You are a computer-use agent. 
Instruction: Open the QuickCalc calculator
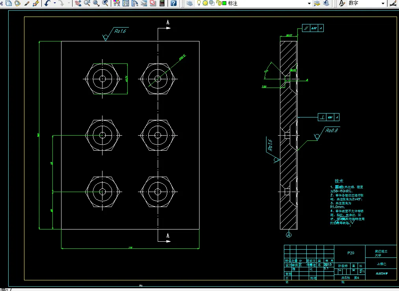pyautogui.click(x=162, y=3)
